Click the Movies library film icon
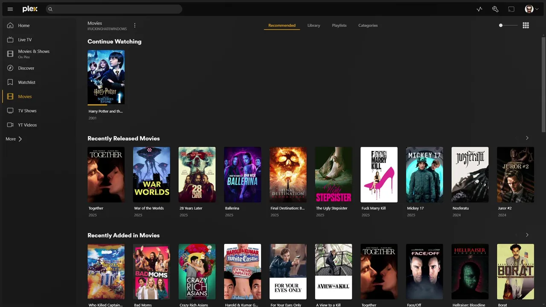Image resolution: width=546 pixels, height=307 pixels. (10, 96)
